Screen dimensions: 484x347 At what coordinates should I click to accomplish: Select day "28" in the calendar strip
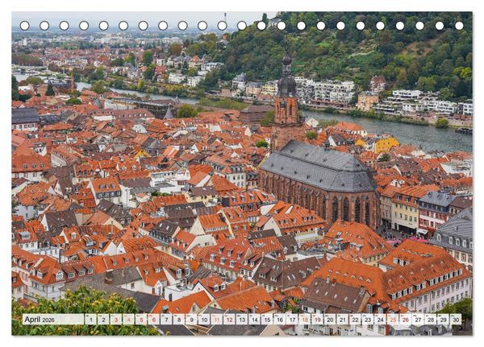pos(431,320)
